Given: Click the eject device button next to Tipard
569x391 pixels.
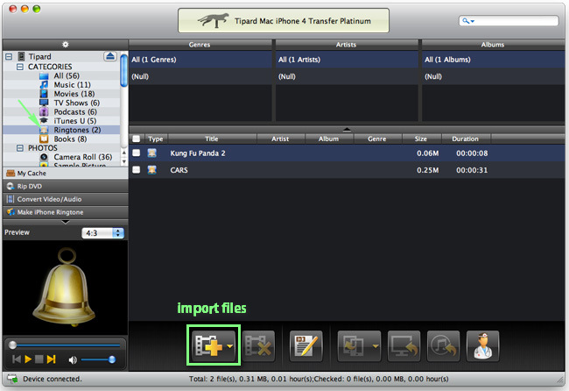Looking at the screenshot, I should point(110,56).
